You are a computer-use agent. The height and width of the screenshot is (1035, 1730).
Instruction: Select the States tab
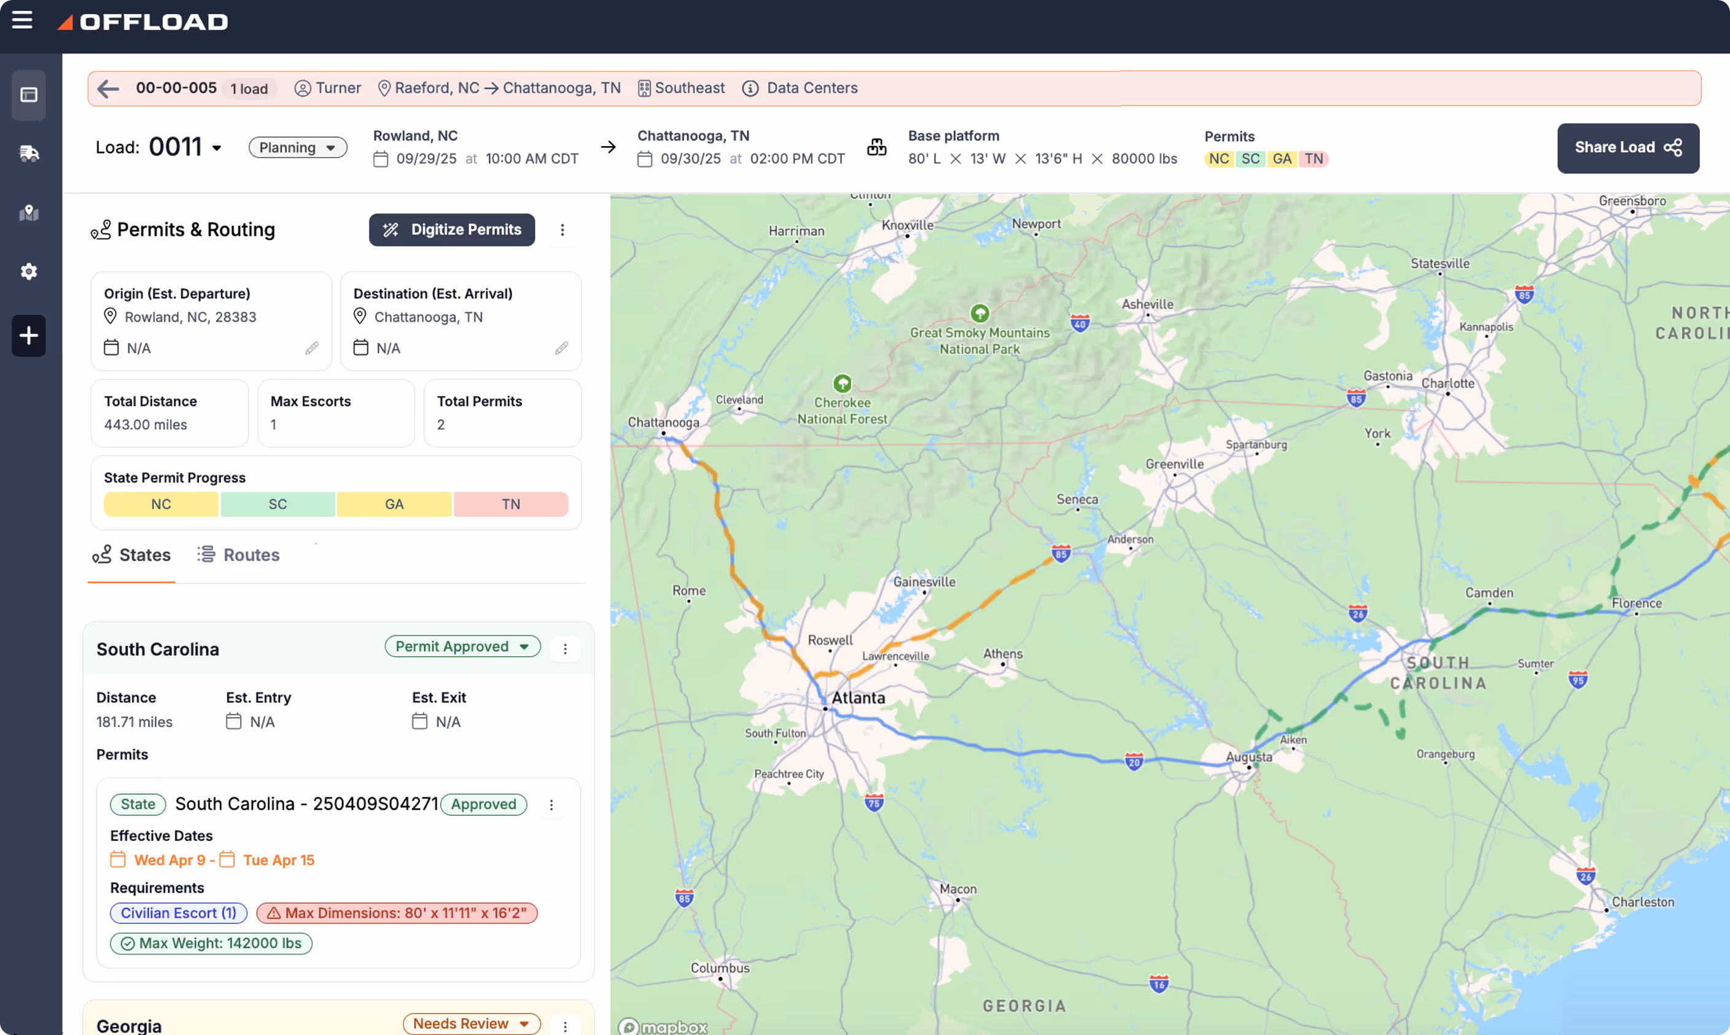click(x=132, y=554)
